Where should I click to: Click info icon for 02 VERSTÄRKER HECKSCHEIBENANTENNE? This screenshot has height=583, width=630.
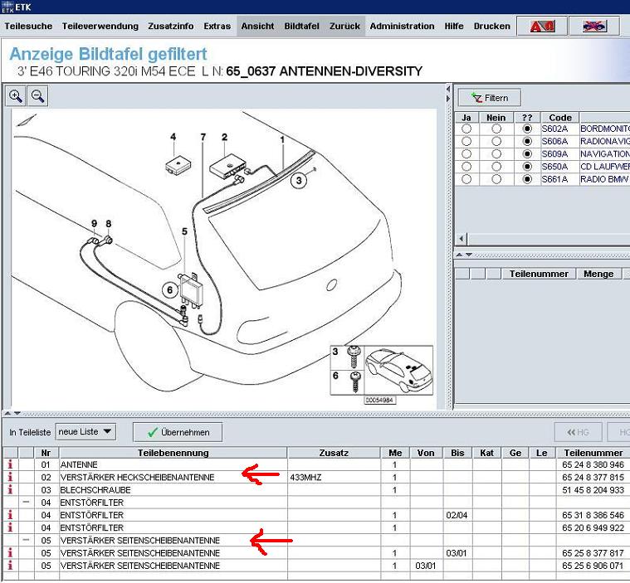click(x=10, y=477)
